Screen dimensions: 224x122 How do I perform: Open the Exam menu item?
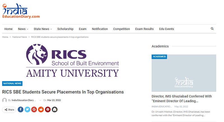coord(83,29)
